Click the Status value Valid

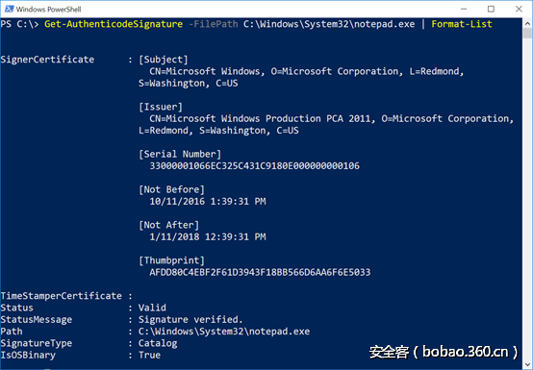pyautogui.click(x=152, y=308)
